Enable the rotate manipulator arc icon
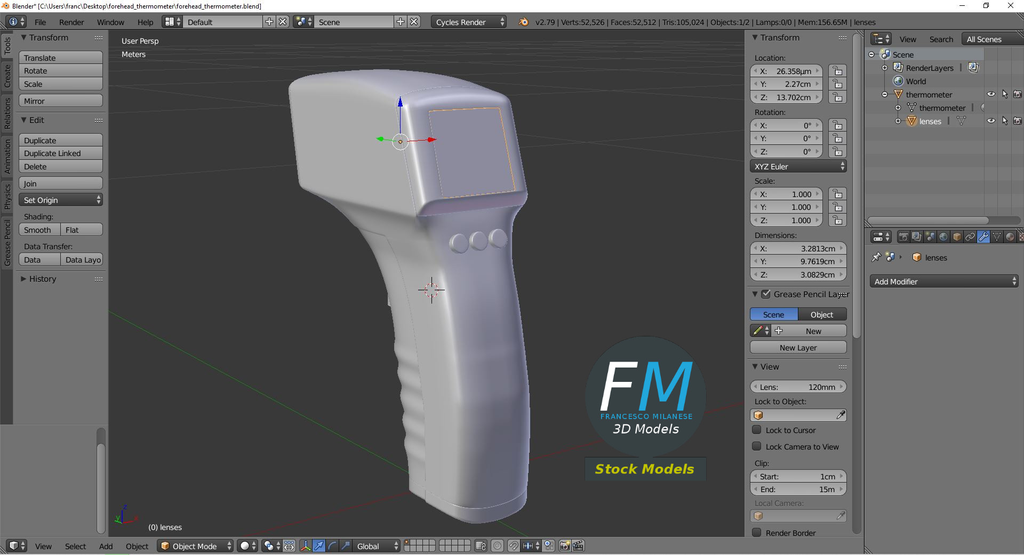The height and width of the screenshot is (555, 1024). [332, 546]
